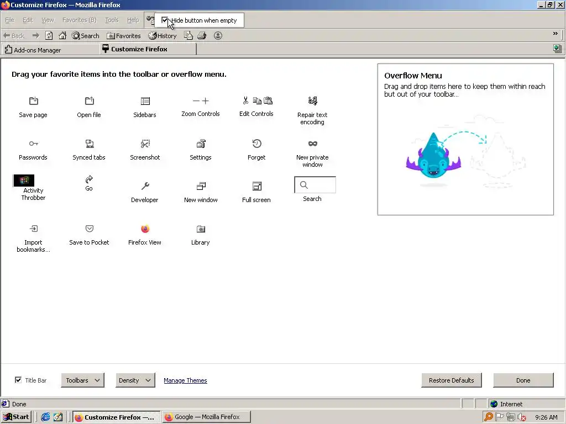
Task: Click the Back toolbar button
Action: pyautogui.click(x=14, y=36)
